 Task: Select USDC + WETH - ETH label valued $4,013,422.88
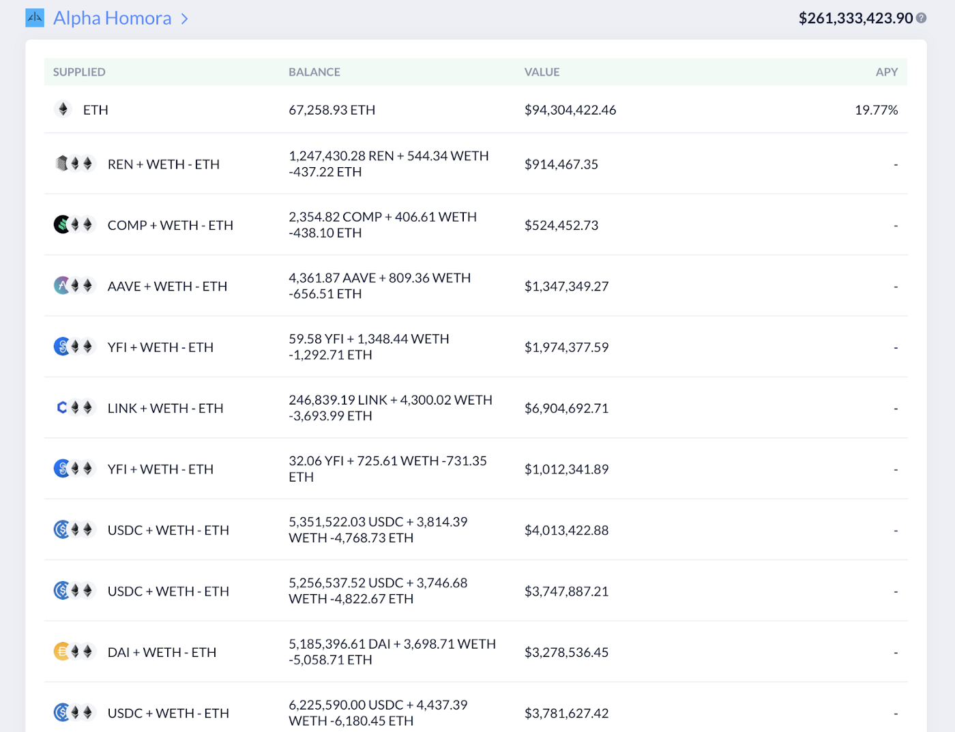click(x=168, y=530)
